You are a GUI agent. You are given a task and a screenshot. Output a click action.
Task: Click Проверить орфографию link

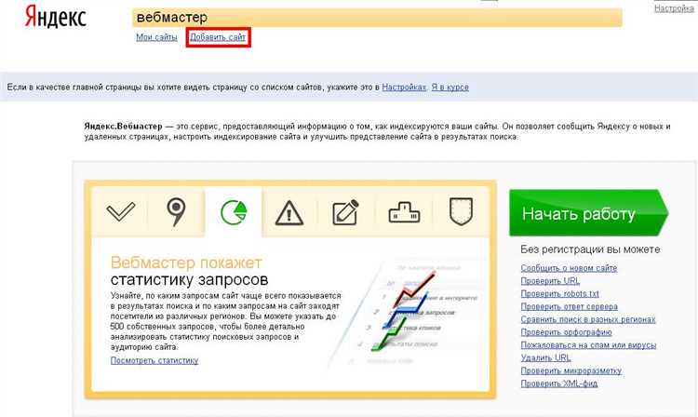[566, 332]
